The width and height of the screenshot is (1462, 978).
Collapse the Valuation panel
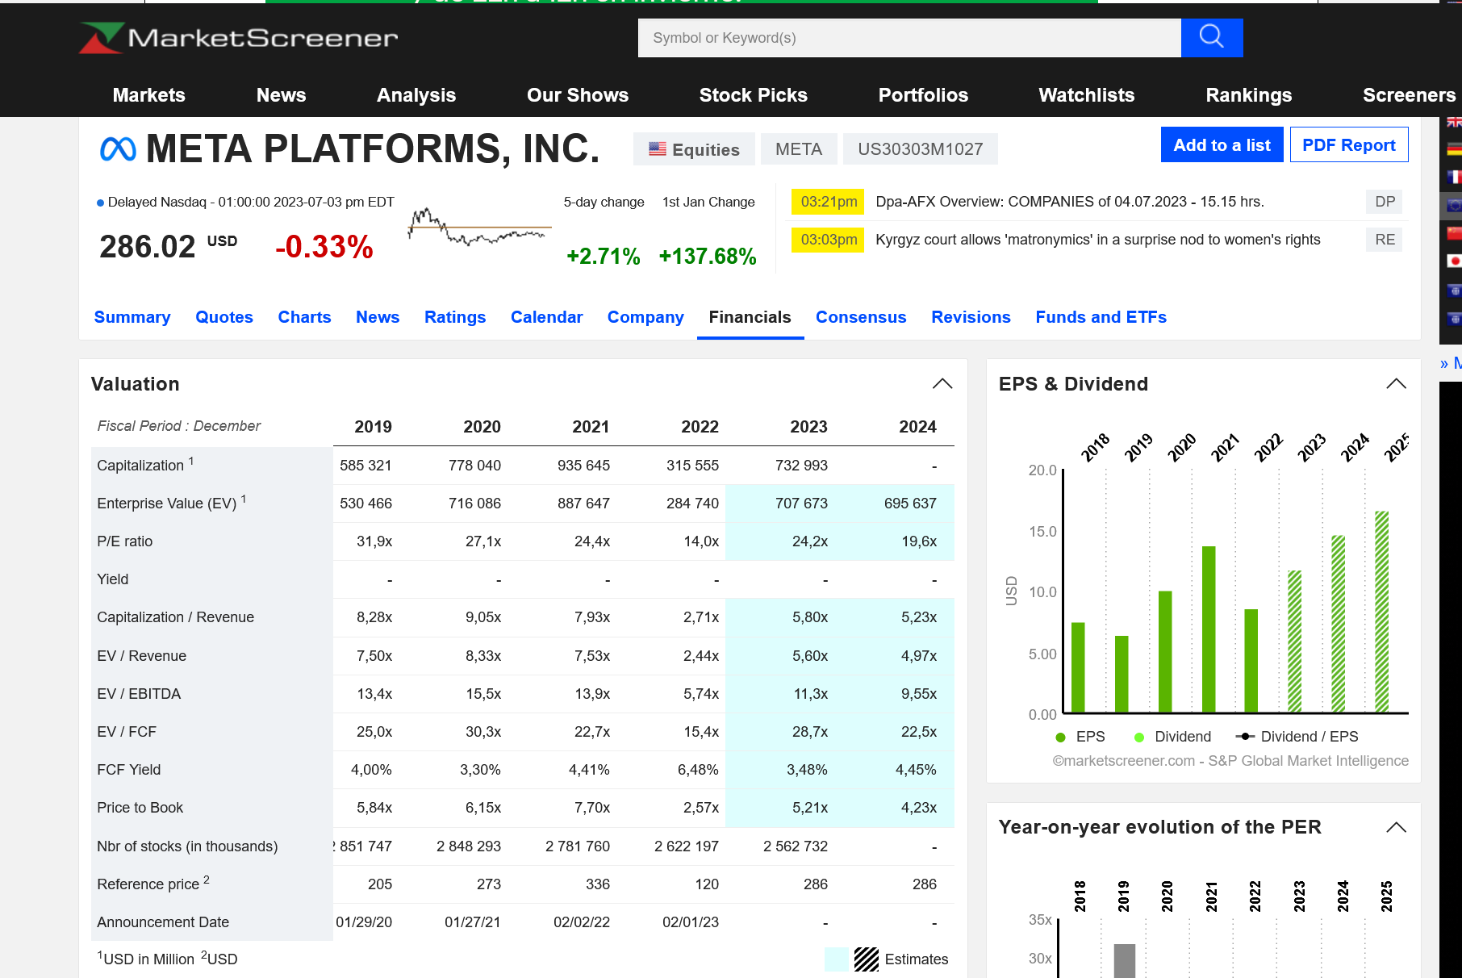point(942,384)
